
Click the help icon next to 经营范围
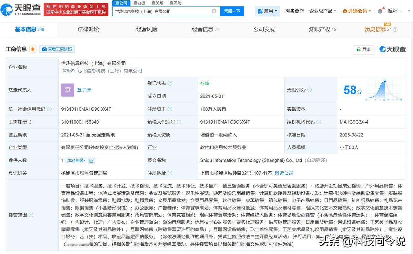[x=31, y=215]
